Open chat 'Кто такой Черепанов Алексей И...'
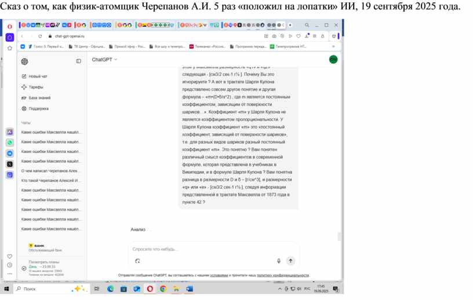 (x=50, y=181)
